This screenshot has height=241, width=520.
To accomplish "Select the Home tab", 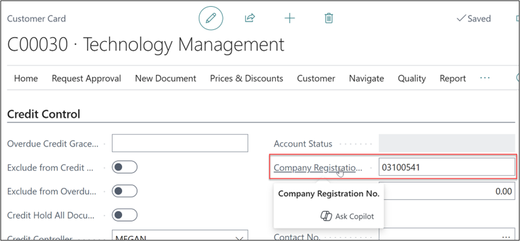I will [x=26, y=78].
